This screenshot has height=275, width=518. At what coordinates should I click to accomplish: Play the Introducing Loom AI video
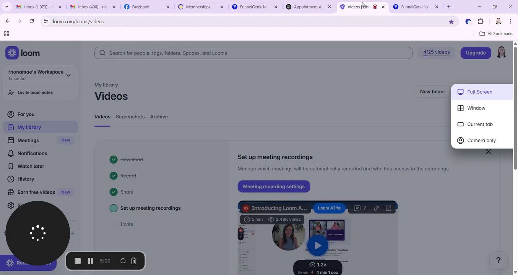coord(317,246)
